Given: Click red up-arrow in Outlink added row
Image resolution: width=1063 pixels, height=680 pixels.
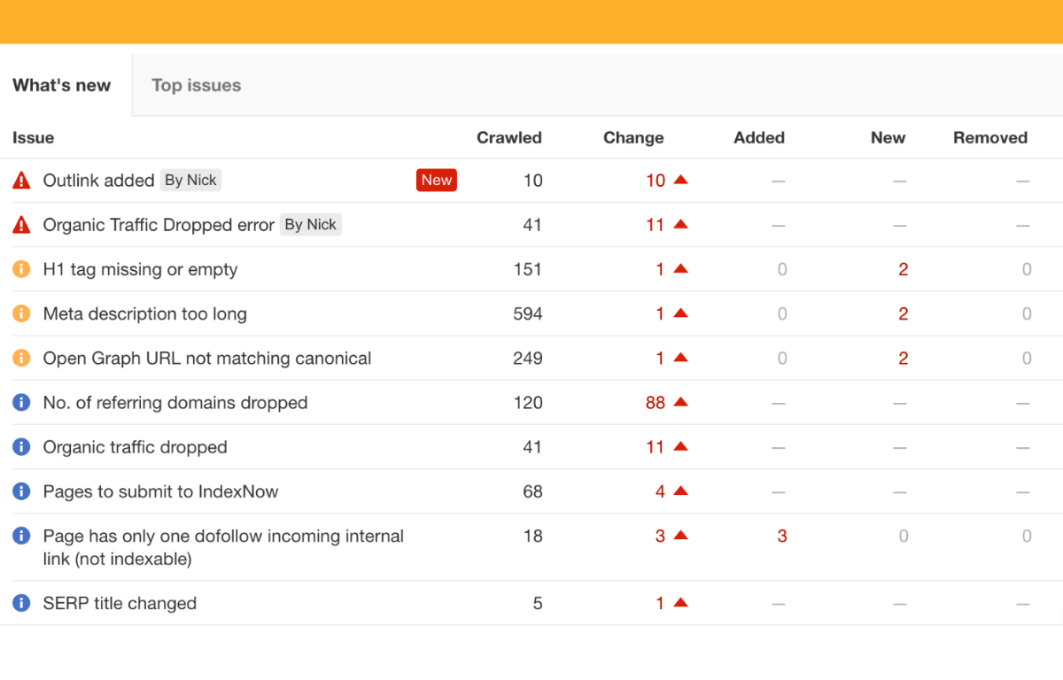Looking at the screenshot, I should coord(680,180).
